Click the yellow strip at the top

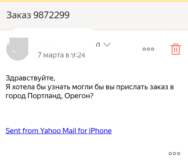pos(94,1)
